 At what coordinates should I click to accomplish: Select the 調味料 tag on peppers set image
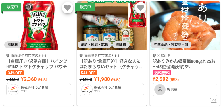pyautogui.click(x=121, y=45)
